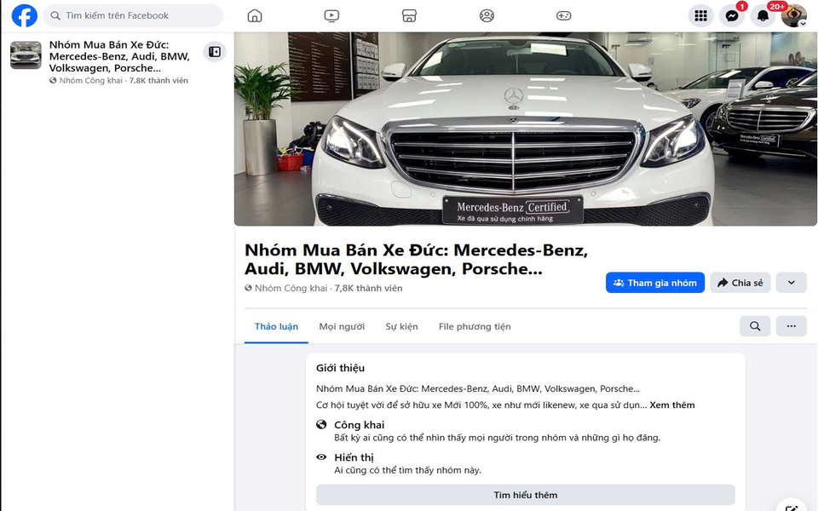This screenshot has height=511, width=818.
Task: Open the Gaming section
Action: point(564,15)
